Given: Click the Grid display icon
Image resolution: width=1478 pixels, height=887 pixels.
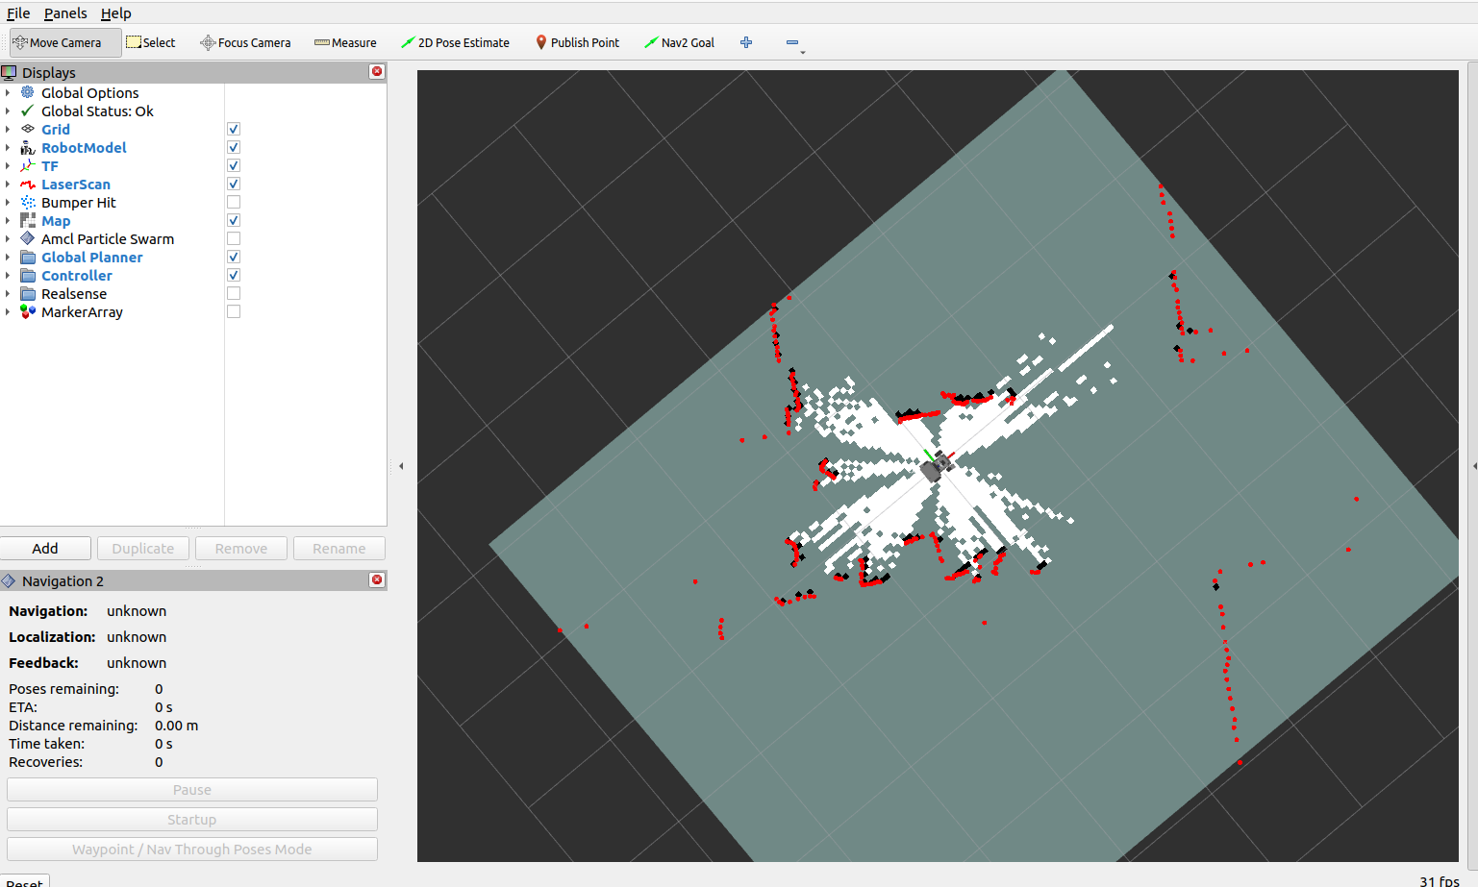Looking at the screenshot, I should pyautogui.click(x=28, y=129).
